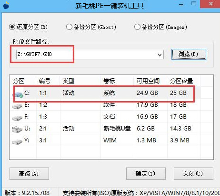This screenshot has width=220, height=196.
Task: Click the 14.3 GB capacity value
Action: coord(181,129)
